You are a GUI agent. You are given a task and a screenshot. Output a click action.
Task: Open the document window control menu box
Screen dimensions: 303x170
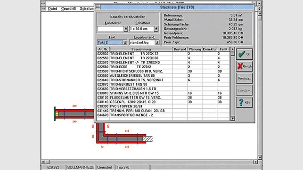pyautogui.click(x=43, y=8)
